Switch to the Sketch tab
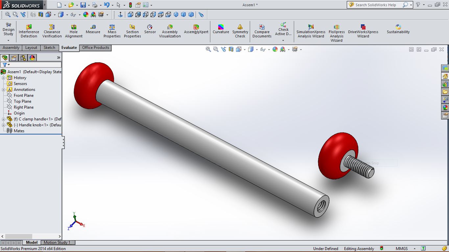 pyautogui.click(x=50, y=48)
